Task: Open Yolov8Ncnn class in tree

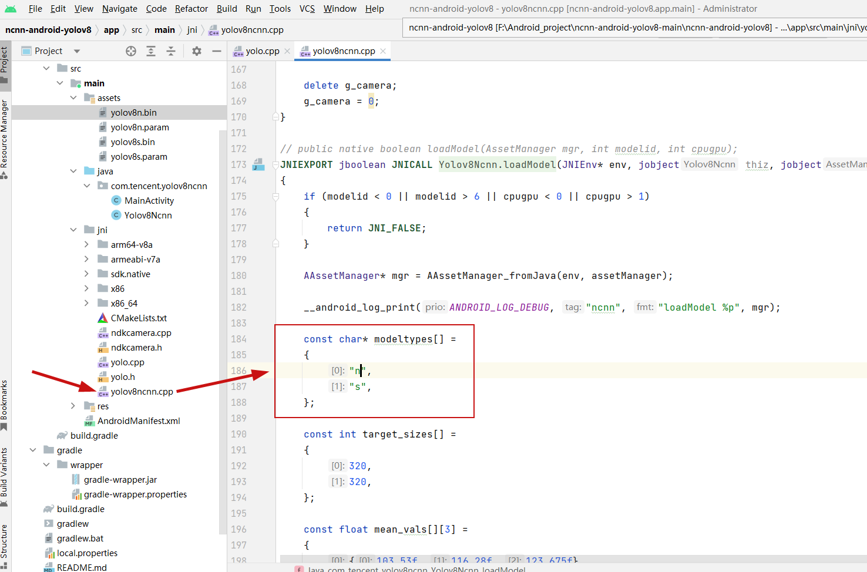Action: click(148, 216)
